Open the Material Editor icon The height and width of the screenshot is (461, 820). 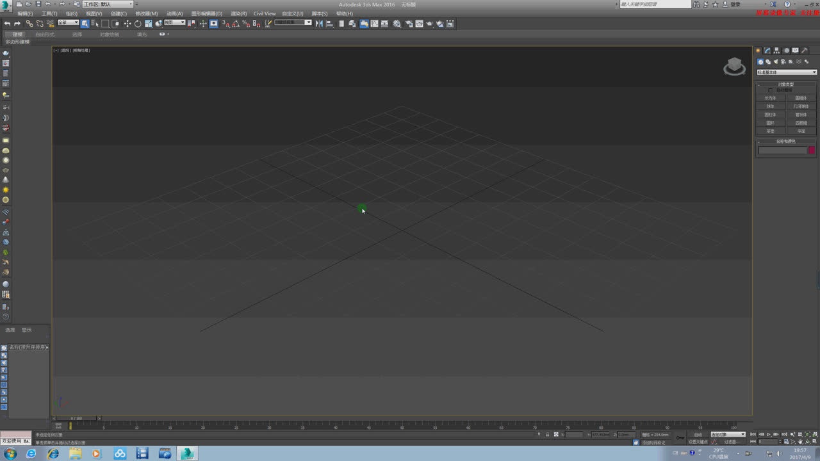[x=397, y=24]
